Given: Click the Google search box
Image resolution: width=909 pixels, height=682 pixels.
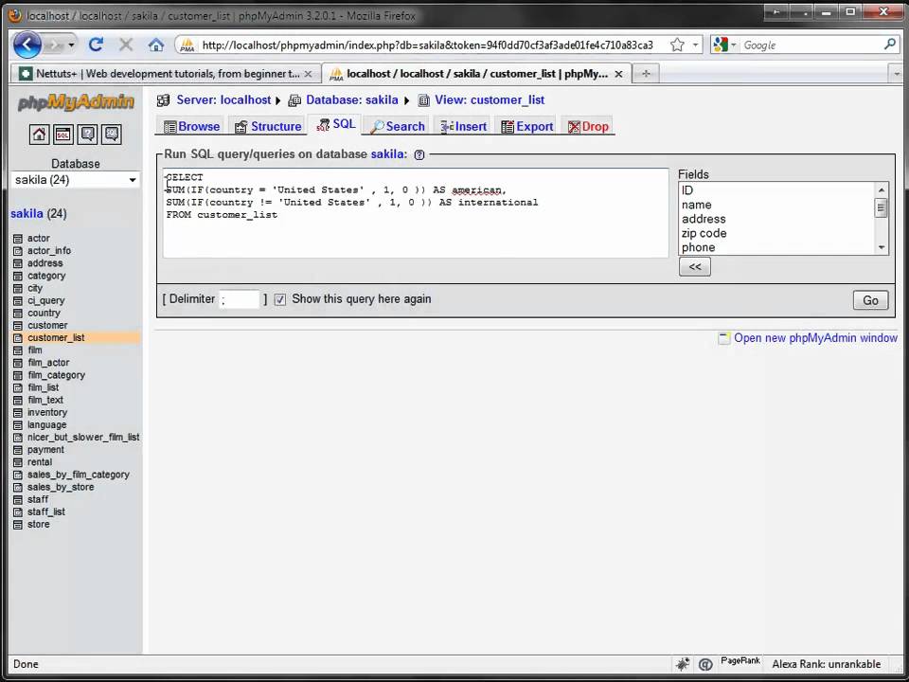Looking at the screenshot, I should tap(811, 45).
